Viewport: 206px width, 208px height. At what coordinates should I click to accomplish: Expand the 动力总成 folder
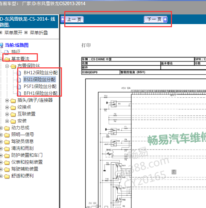(x=1, y=128)
